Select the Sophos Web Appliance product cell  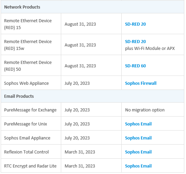(31, 83)
